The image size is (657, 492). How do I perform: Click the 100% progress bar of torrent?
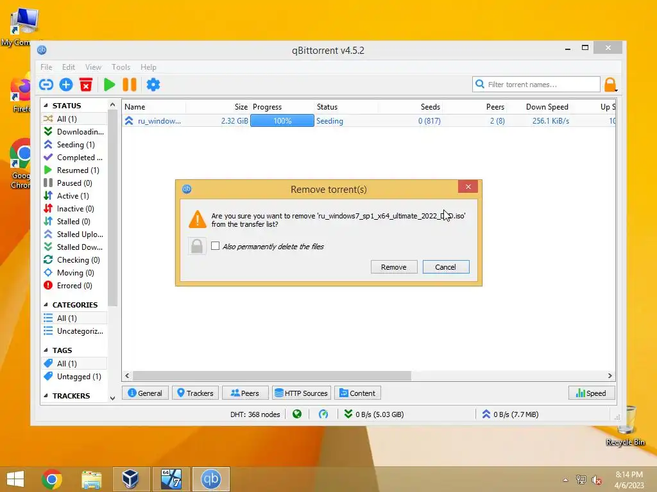(282, 121)
